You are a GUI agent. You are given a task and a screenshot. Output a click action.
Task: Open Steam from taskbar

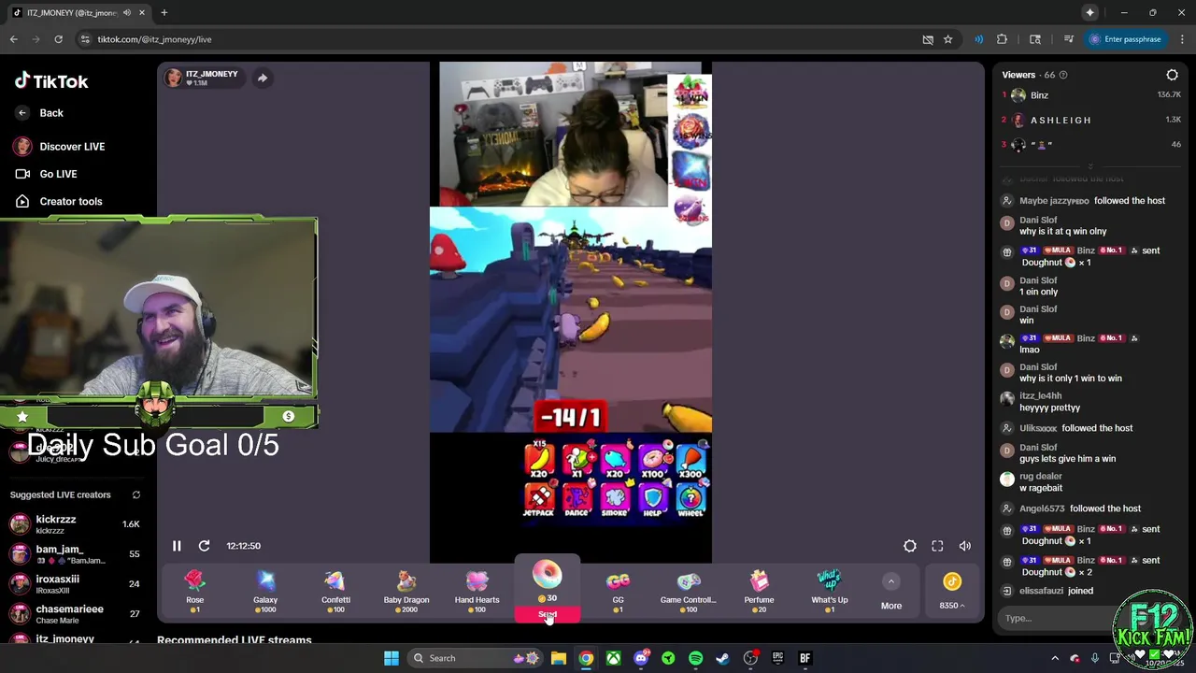pos(722,658)
